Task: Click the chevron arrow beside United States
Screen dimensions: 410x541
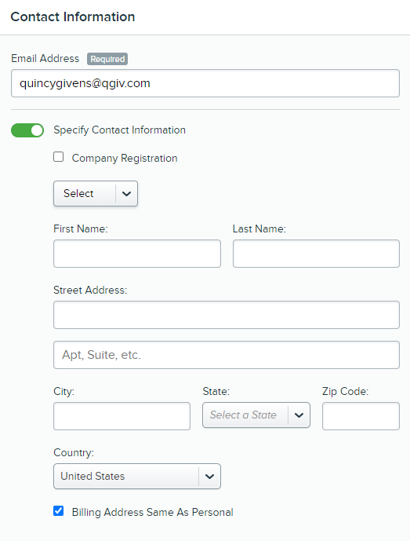Action: coord(209,477)
